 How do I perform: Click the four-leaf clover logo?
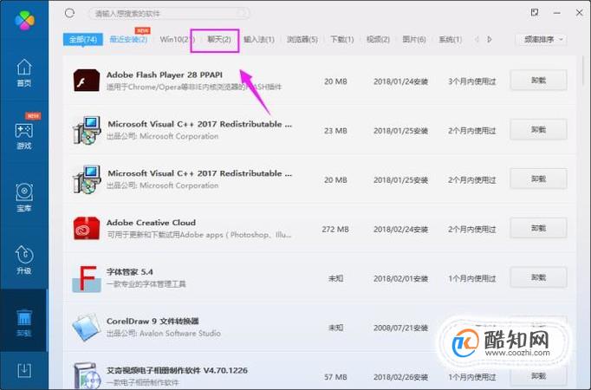point(24,20)
